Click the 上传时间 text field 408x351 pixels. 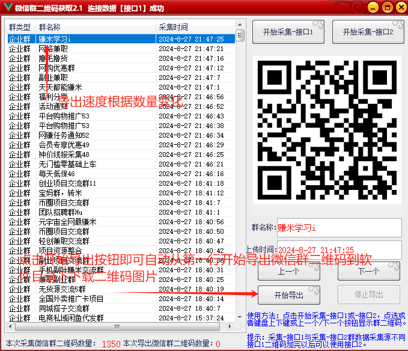[x=339, y=250]
